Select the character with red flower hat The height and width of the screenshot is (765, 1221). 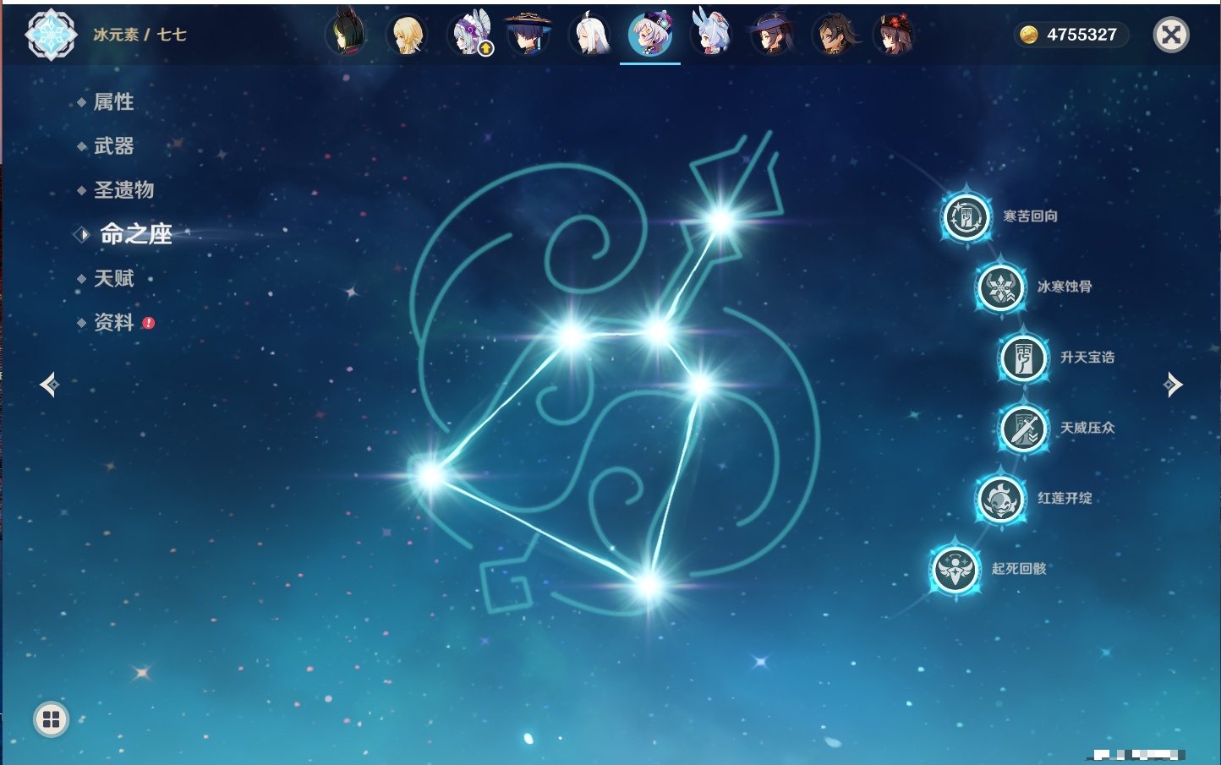[x=894, y=35]
